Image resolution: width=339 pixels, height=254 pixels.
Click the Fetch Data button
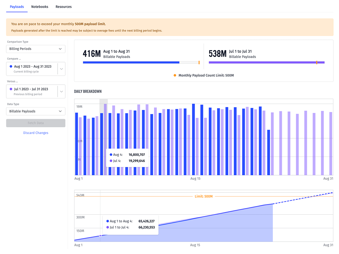pyautogui.click(x=36, y=123)
